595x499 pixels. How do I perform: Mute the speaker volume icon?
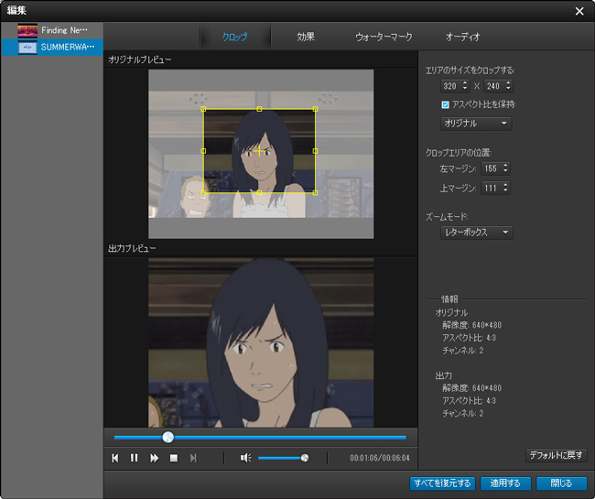[x=245, y=458]
